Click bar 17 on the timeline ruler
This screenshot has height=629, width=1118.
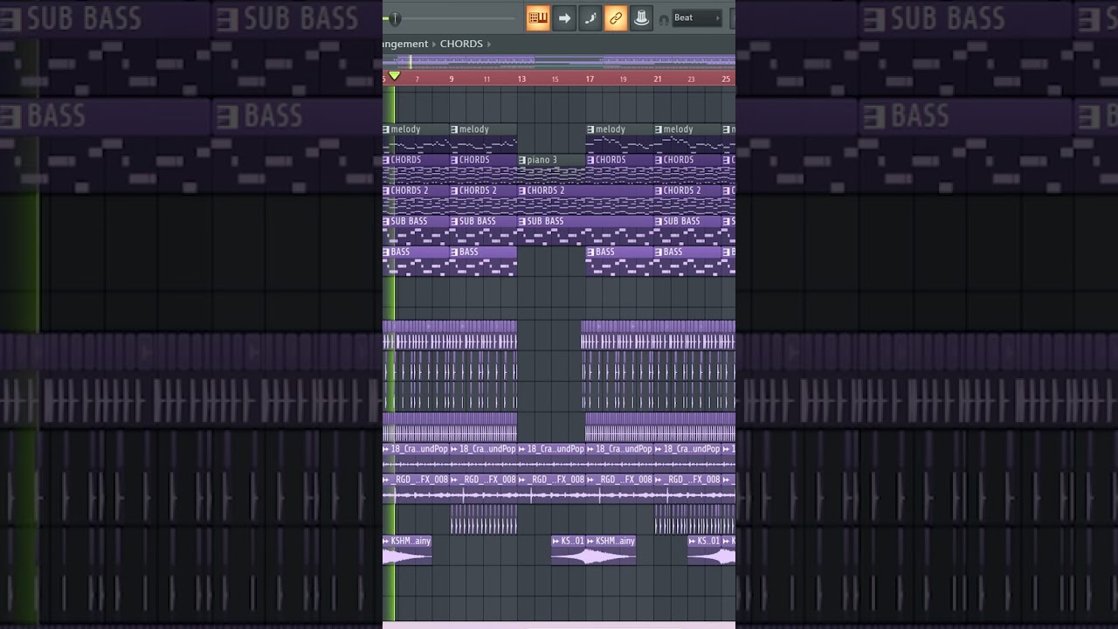point(590,79)
